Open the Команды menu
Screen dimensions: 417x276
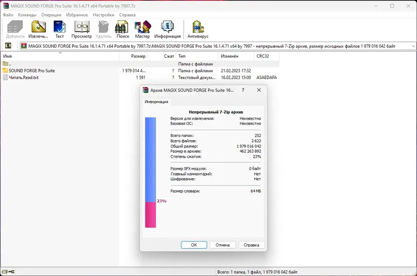(27, 15)
